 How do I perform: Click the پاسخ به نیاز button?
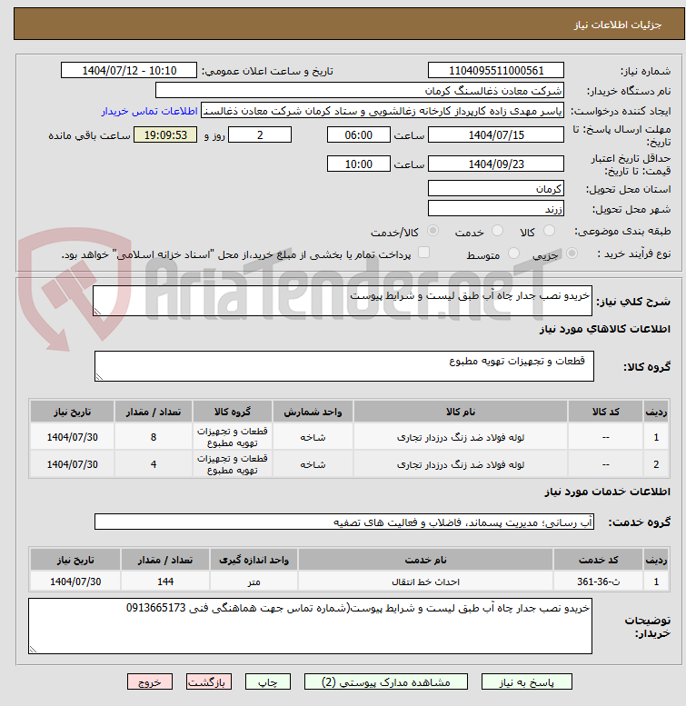526,681
